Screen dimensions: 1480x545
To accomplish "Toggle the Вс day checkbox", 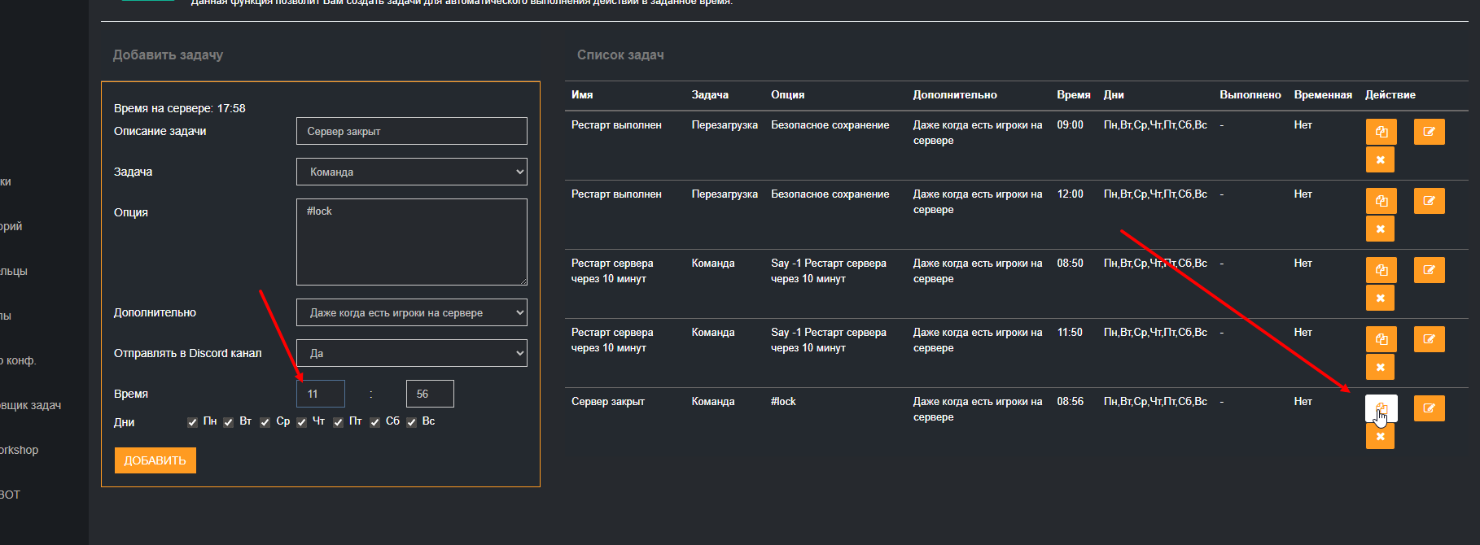I will click(x=412, y=422).
